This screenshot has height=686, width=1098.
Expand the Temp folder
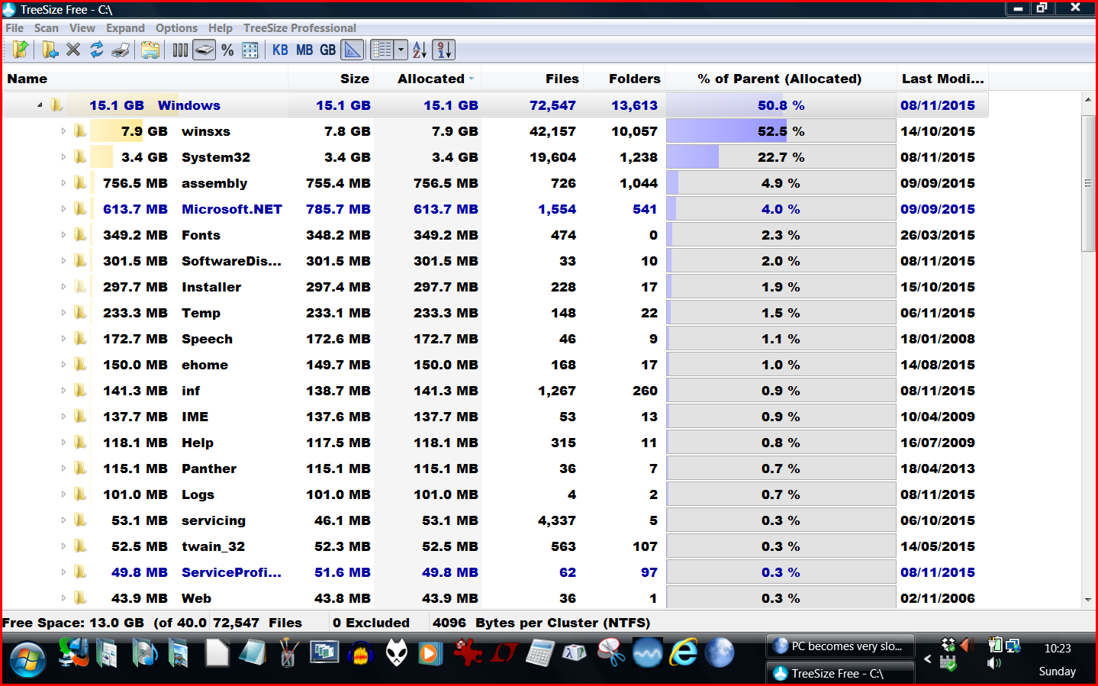coord(63,313)
